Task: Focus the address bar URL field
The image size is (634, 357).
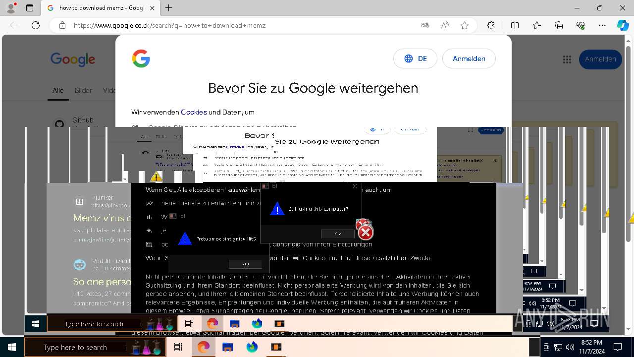Action: [x=243, y=25]
